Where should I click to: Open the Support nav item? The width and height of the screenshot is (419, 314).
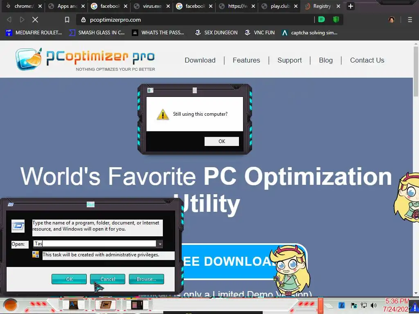point(289,61)
